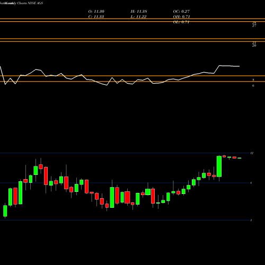Click the 'O: 11.30' open value
Screen dimensions: 265x265
(x=96, y=12)
